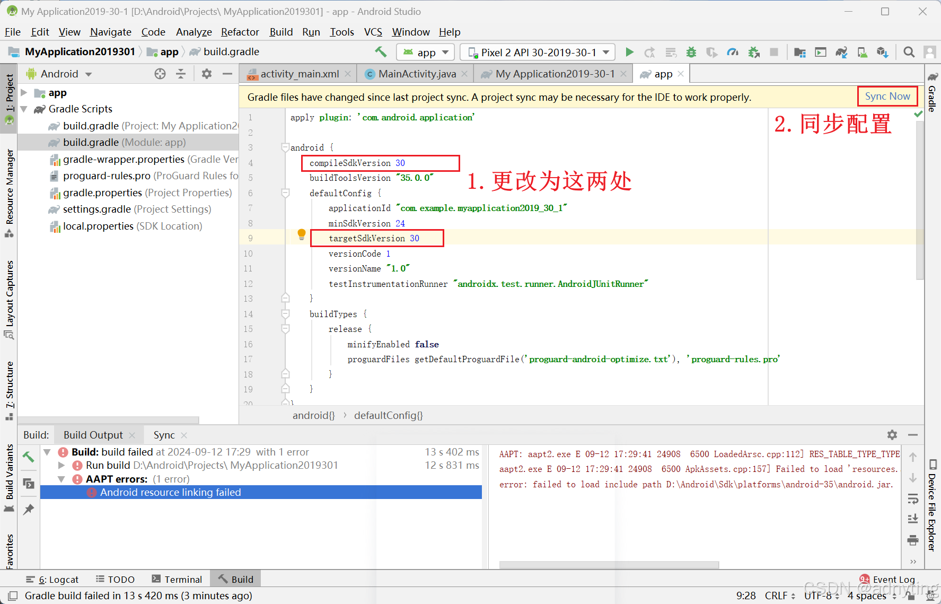The width and height of the screenshot is (941, 604).
Task: Collapse the Gradle Scripts tree node
Action: [24, 109]
